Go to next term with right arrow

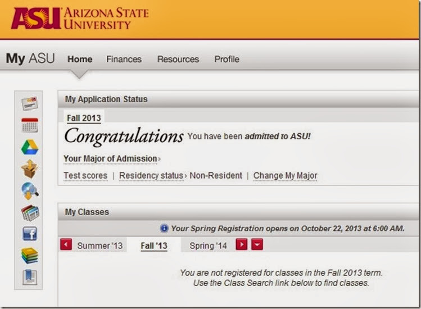tap(241, 245)
